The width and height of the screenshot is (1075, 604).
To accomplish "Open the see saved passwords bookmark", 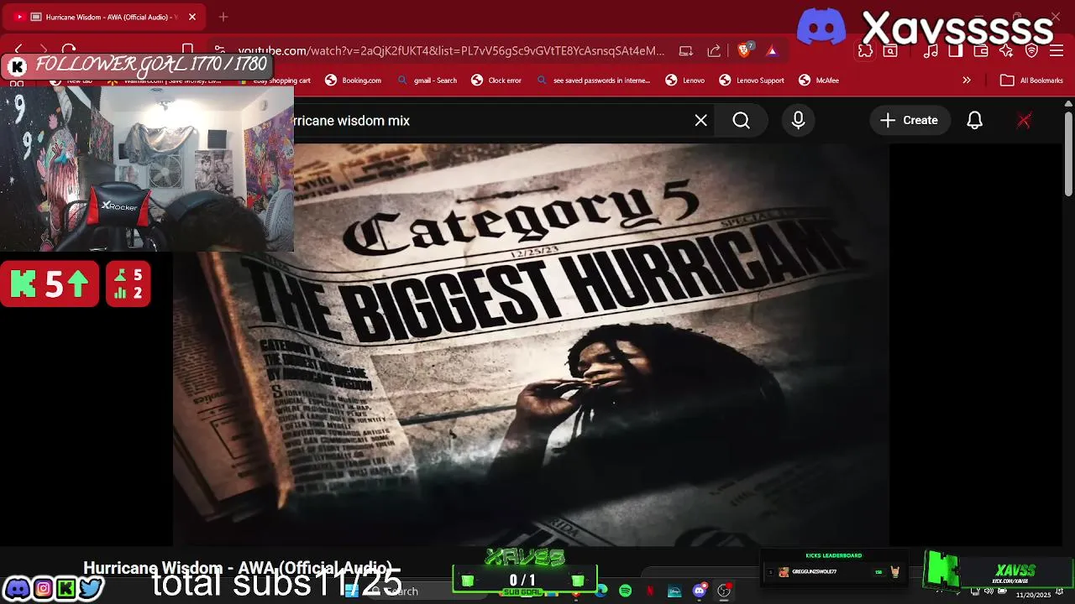I will point(594,81).
